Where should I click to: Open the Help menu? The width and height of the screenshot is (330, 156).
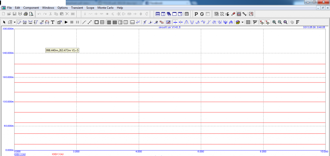120,8
